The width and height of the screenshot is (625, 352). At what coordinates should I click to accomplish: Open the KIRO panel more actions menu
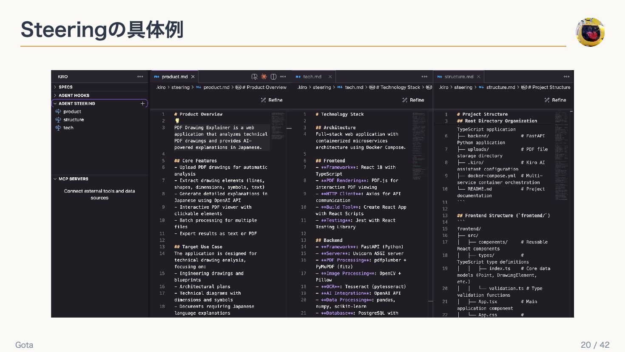pyautogui.click(x=140, y=77)
